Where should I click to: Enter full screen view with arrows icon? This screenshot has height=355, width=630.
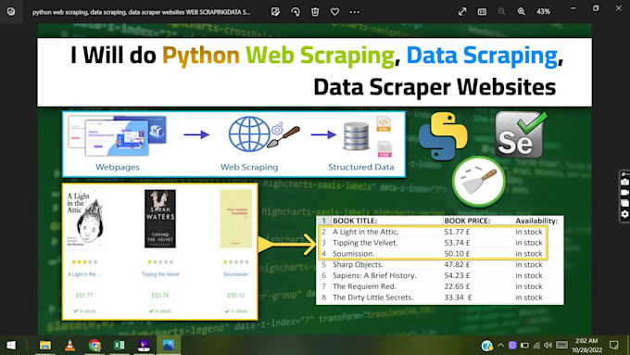(462, 12)
